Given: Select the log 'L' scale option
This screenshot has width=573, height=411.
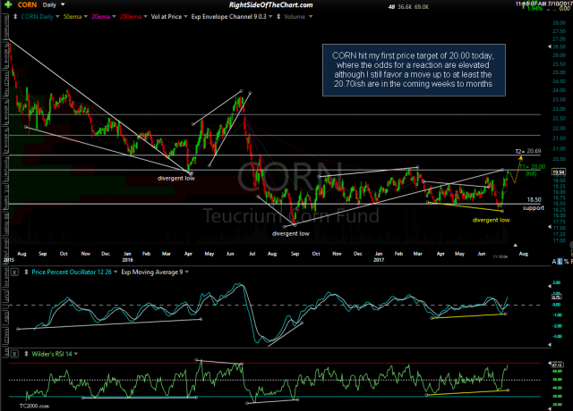Looking at the screenshot, I should pos(560,262).
